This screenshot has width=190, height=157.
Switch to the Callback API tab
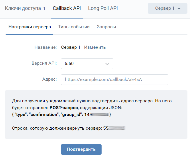67,8
